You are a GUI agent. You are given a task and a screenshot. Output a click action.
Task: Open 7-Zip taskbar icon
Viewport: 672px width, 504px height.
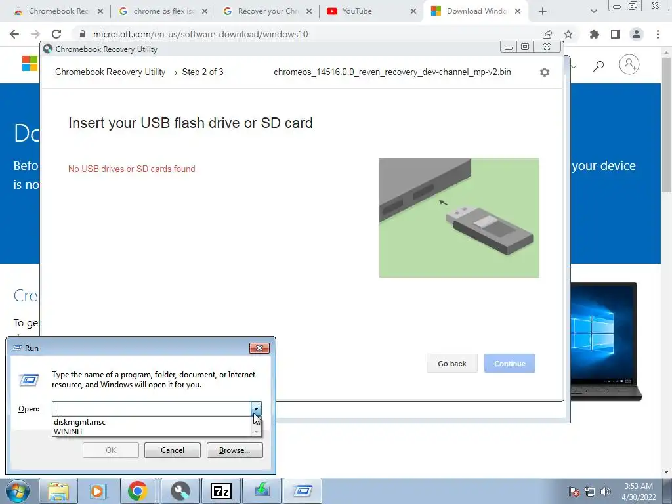coord(221,491)
